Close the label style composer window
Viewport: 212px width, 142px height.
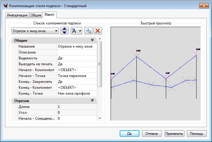click(203, 6)
